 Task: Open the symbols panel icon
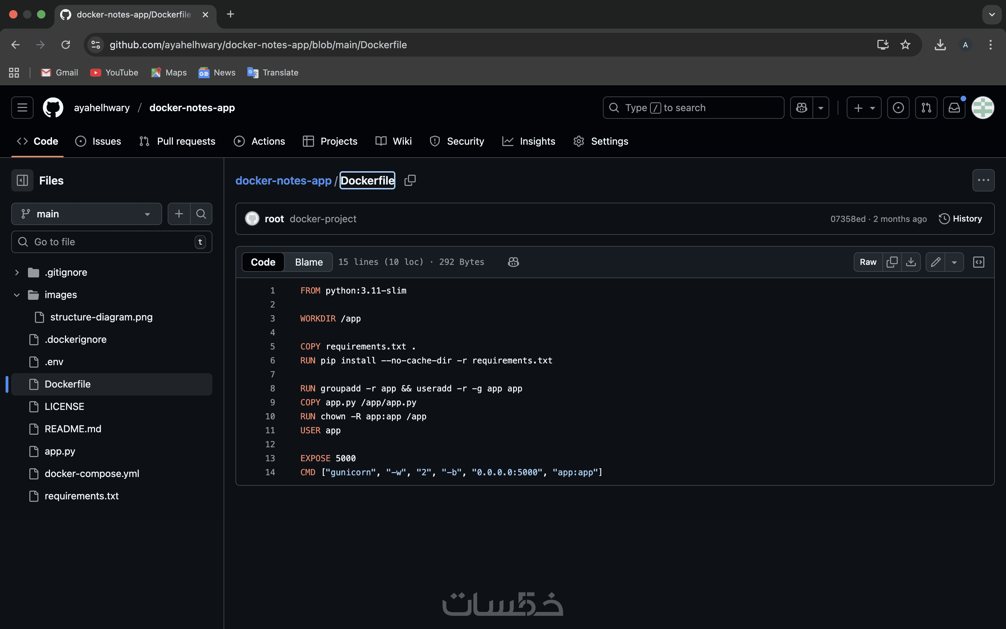point(978,262)
